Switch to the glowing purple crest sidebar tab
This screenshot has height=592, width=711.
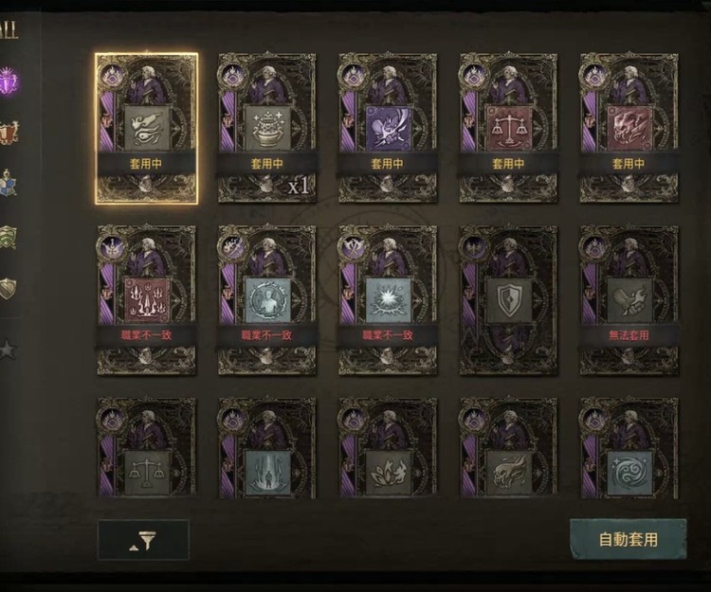[x=9, y=81]
